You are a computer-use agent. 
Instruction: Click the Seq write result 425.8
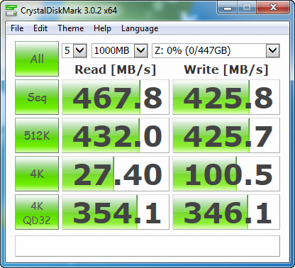tap(226, 97)
